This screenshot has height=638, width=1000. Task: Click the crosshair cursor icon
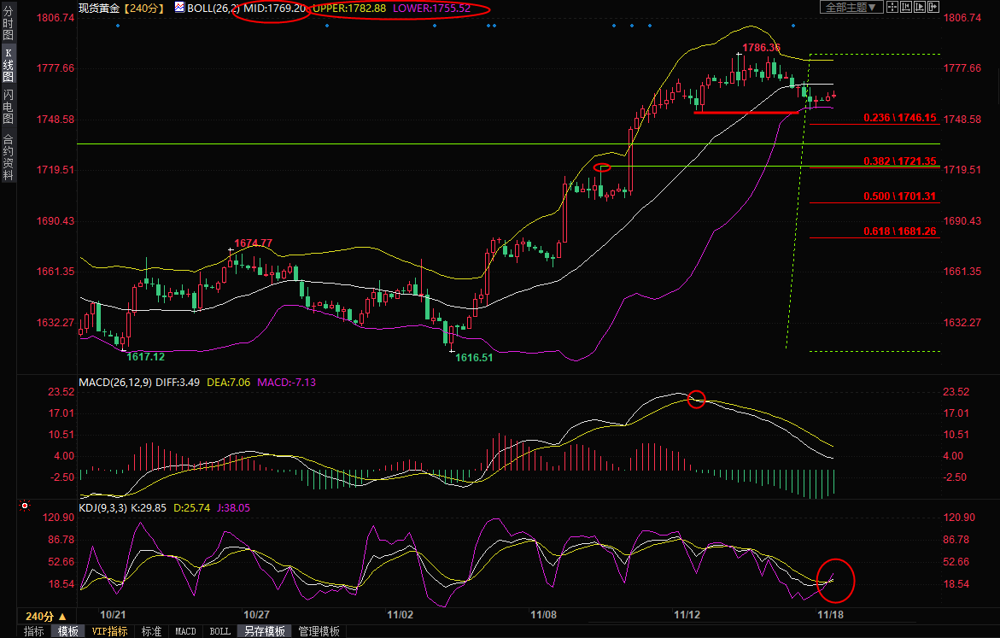(x=891, y=7)
